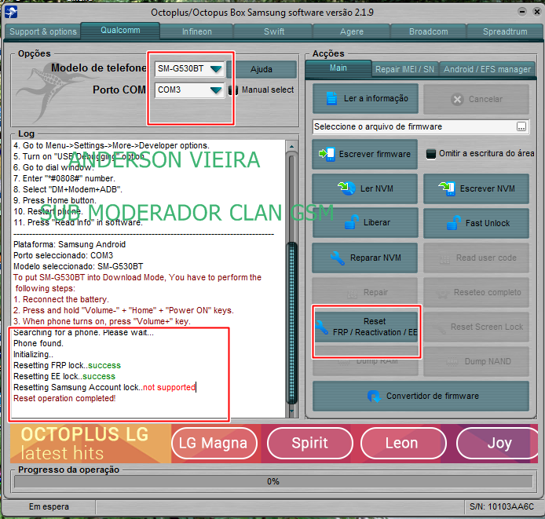Click the operation progress bar at 0%
545x519 pixels.
pyautogui.click(x=273, y=481)
